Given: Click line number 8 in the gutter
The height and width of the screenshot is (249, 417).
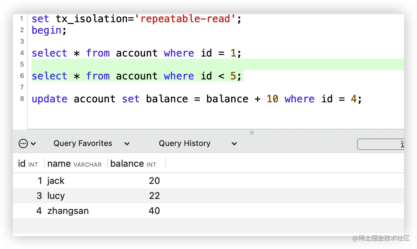Looking at the screenshot, I should click(x=22, y=99).
